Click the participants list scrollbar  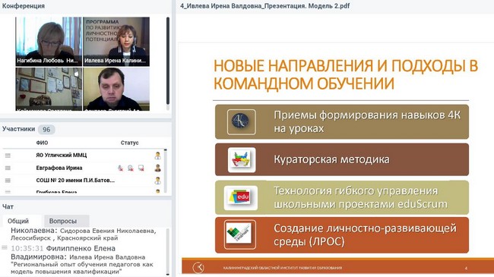(166, 172)
